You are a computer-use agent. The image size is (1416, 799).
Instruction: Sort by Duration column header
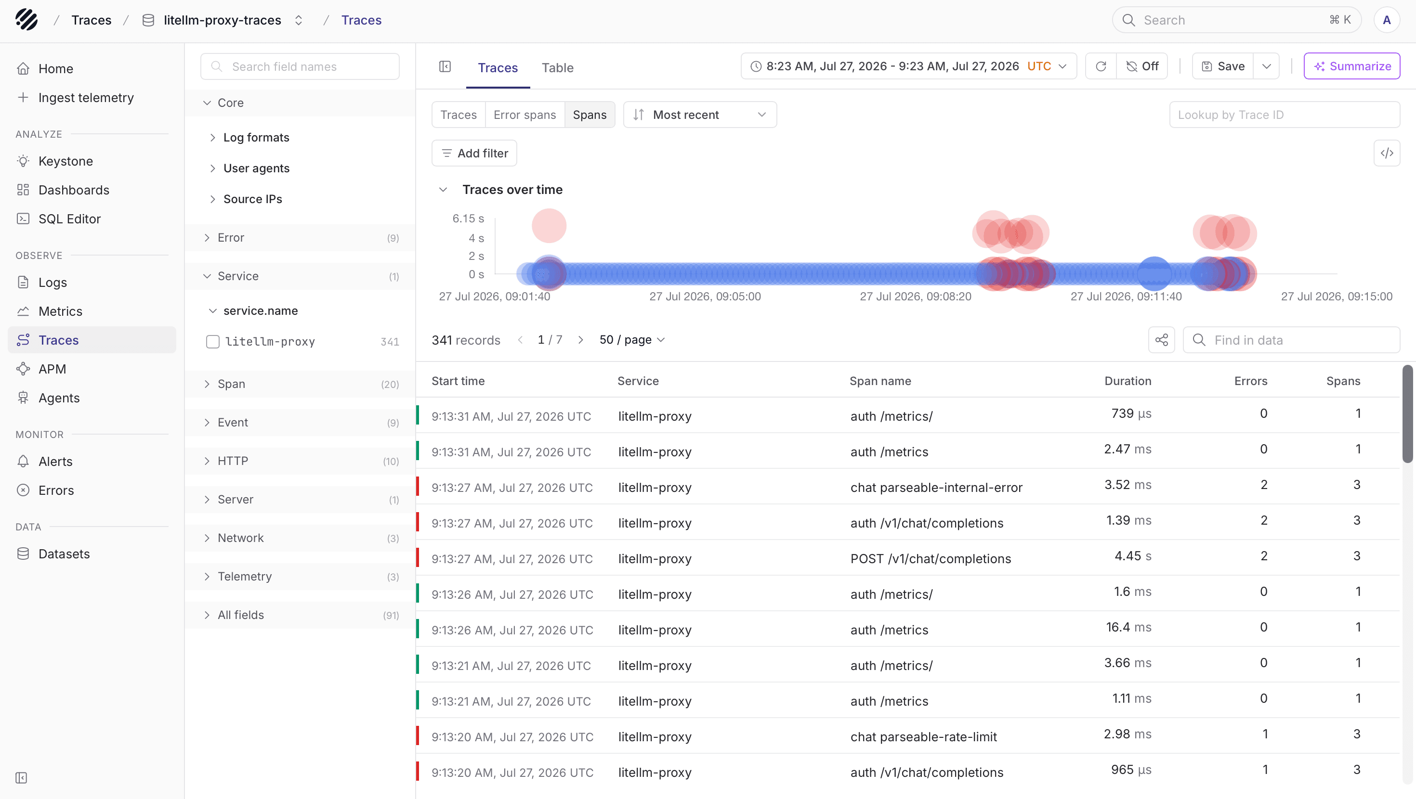click(x=1128, y=381)
